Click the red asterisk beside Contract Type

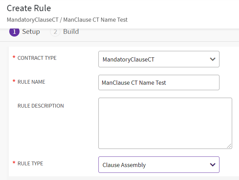[x=14, y=58]
